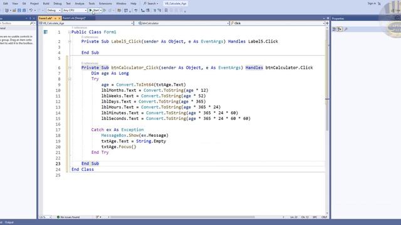Open the Build menu

(x=46, y=4)
